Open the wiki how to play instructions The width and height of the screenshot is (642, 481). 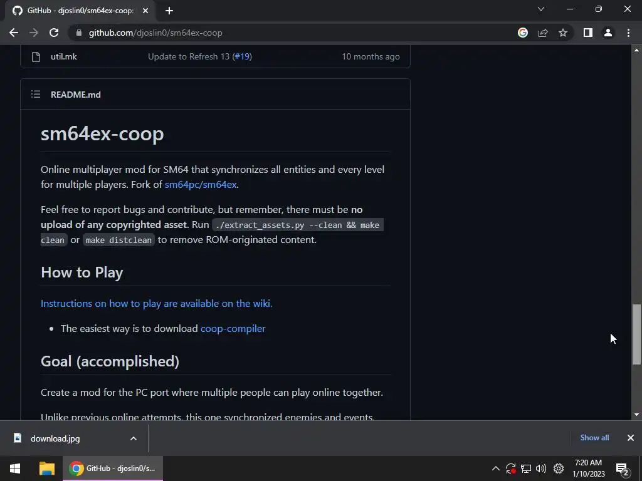coord(156,304)
